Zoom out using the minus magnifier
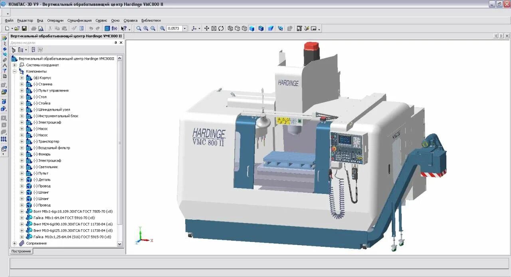Screen dimensions: 511x277 [x=153, y=28]
